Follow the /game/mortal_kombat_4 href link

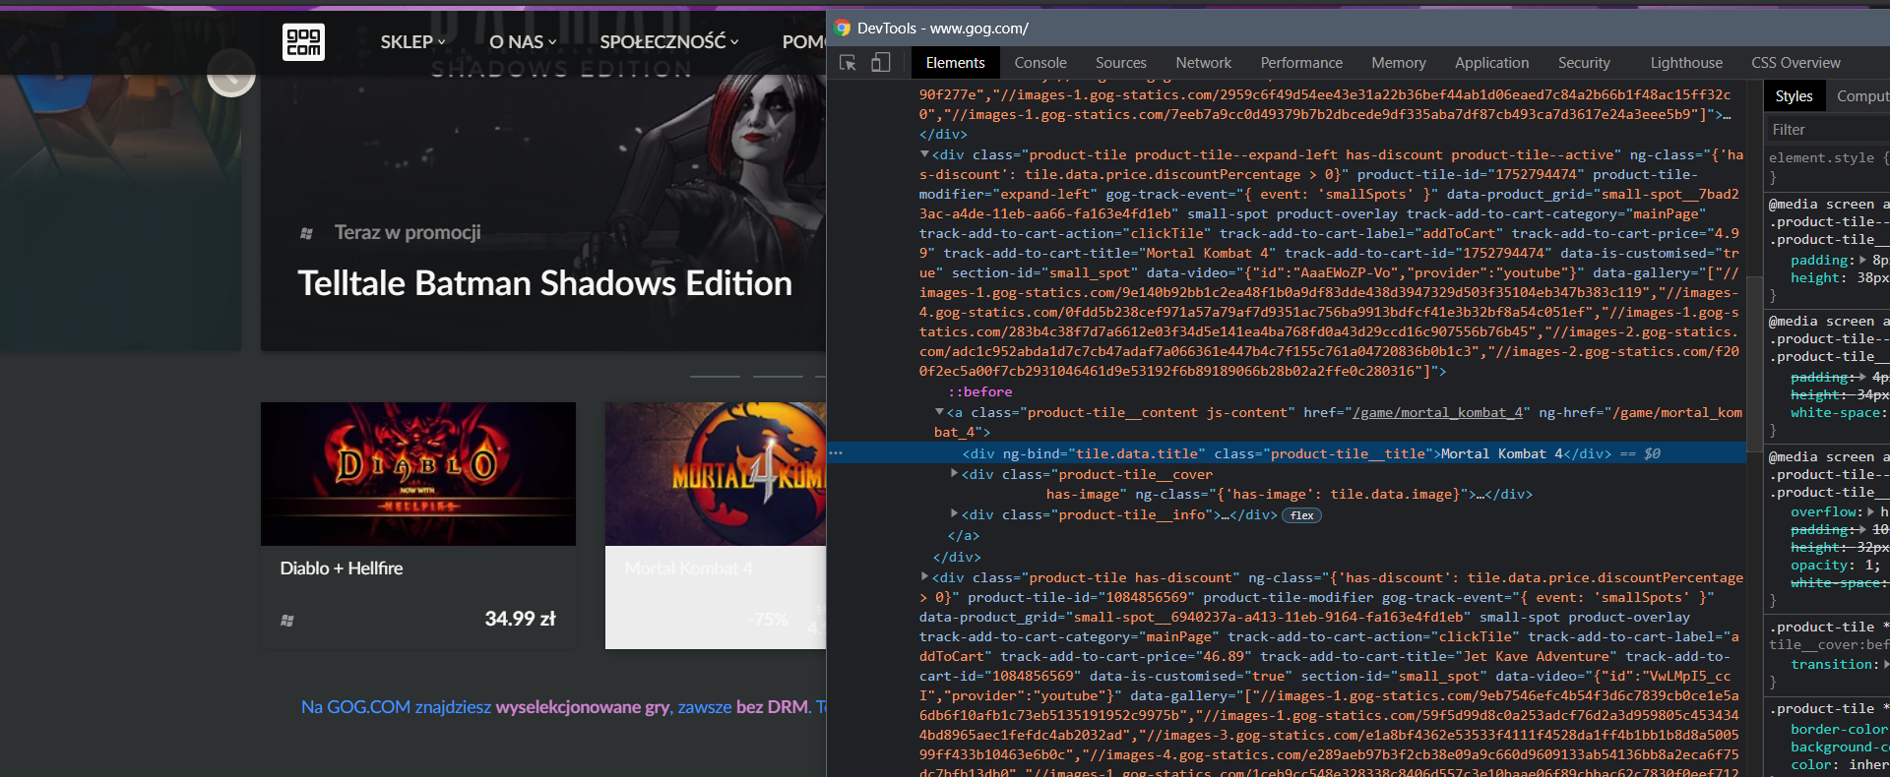pyautogui.click(x=1438, y=413)
